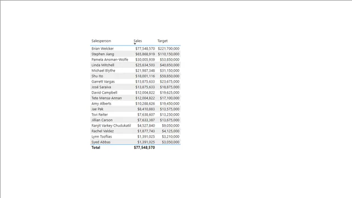
Task: Click target value $13,675,000
Action: [x=169, y=120]
